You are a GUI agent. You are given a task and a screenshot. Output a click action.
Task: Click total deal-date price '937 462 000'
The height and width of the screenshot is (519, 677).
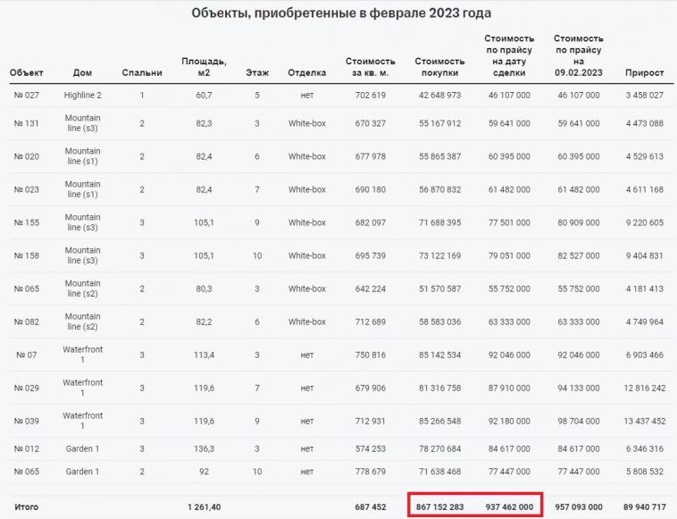[x=509, y=506]
